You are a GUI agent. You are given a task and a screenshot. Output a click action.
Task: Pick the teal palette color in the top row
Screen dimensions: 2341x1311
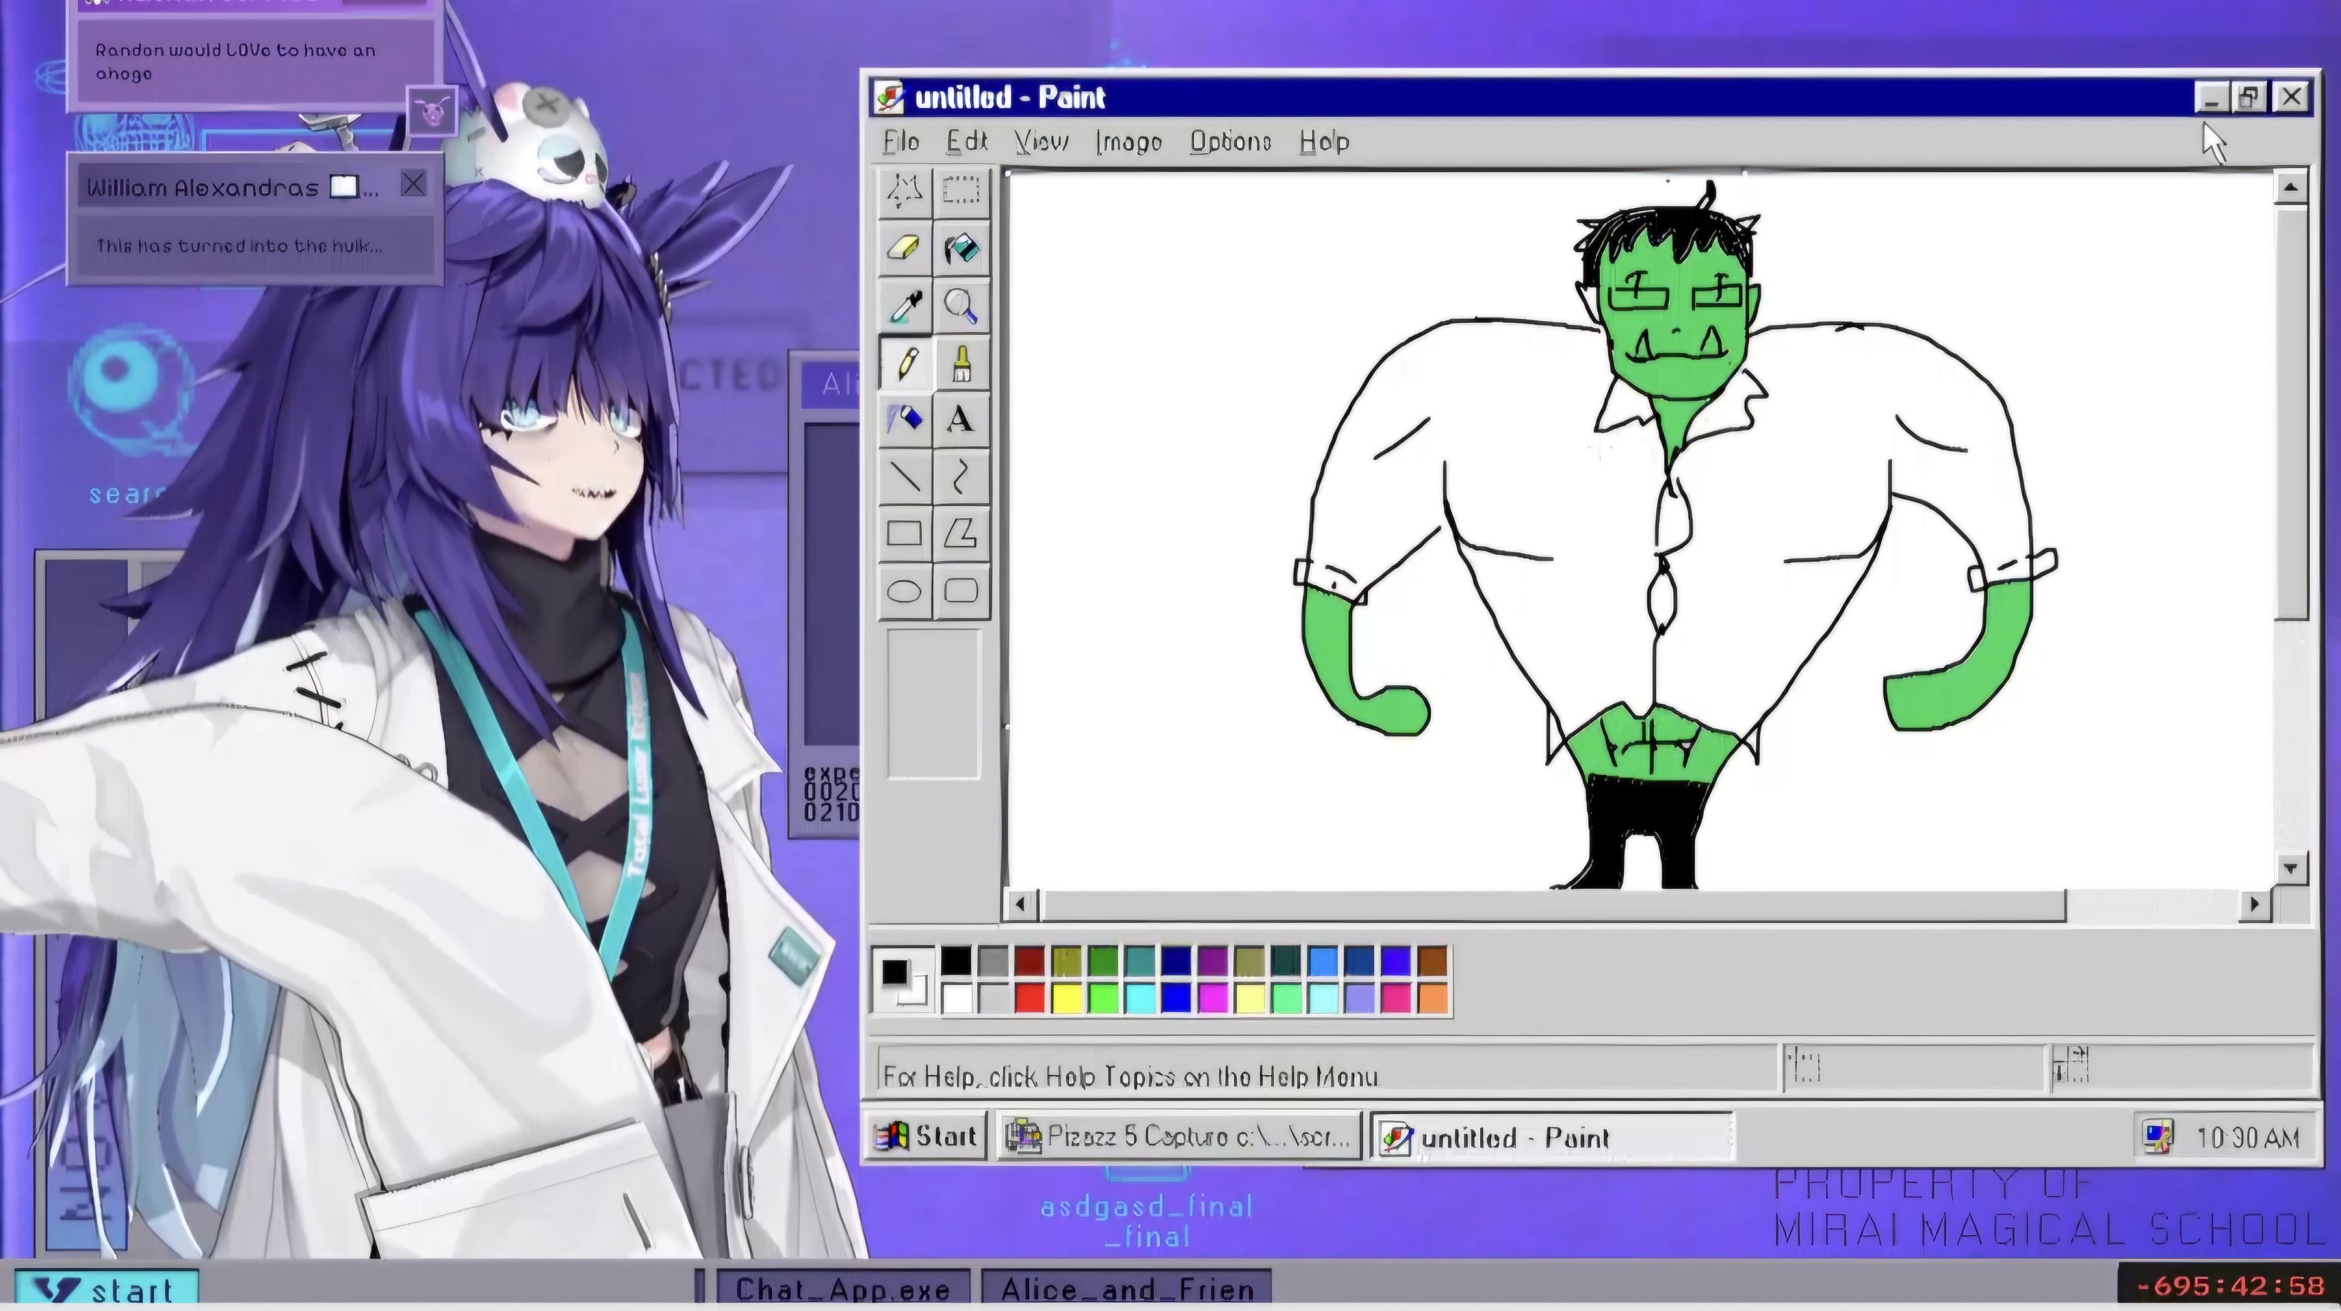[1140, 961]
